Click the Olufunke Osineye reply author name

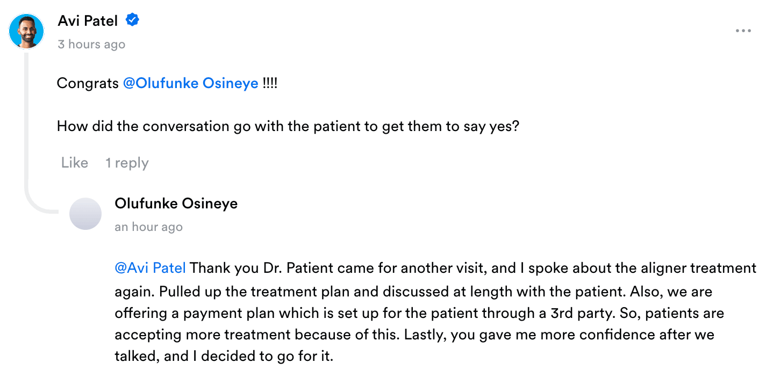[176, 204]
